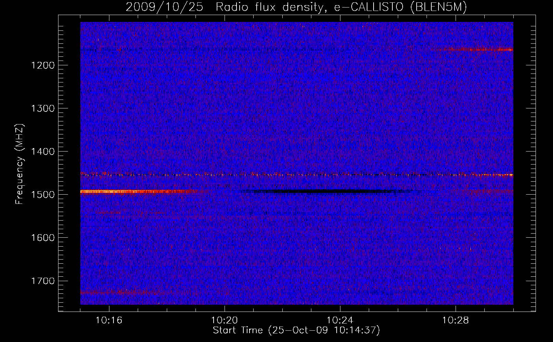Select the 1200 frequency tick label
This screenshot has width=553, height=342.
pyautogui.click(x=43, y=65)
